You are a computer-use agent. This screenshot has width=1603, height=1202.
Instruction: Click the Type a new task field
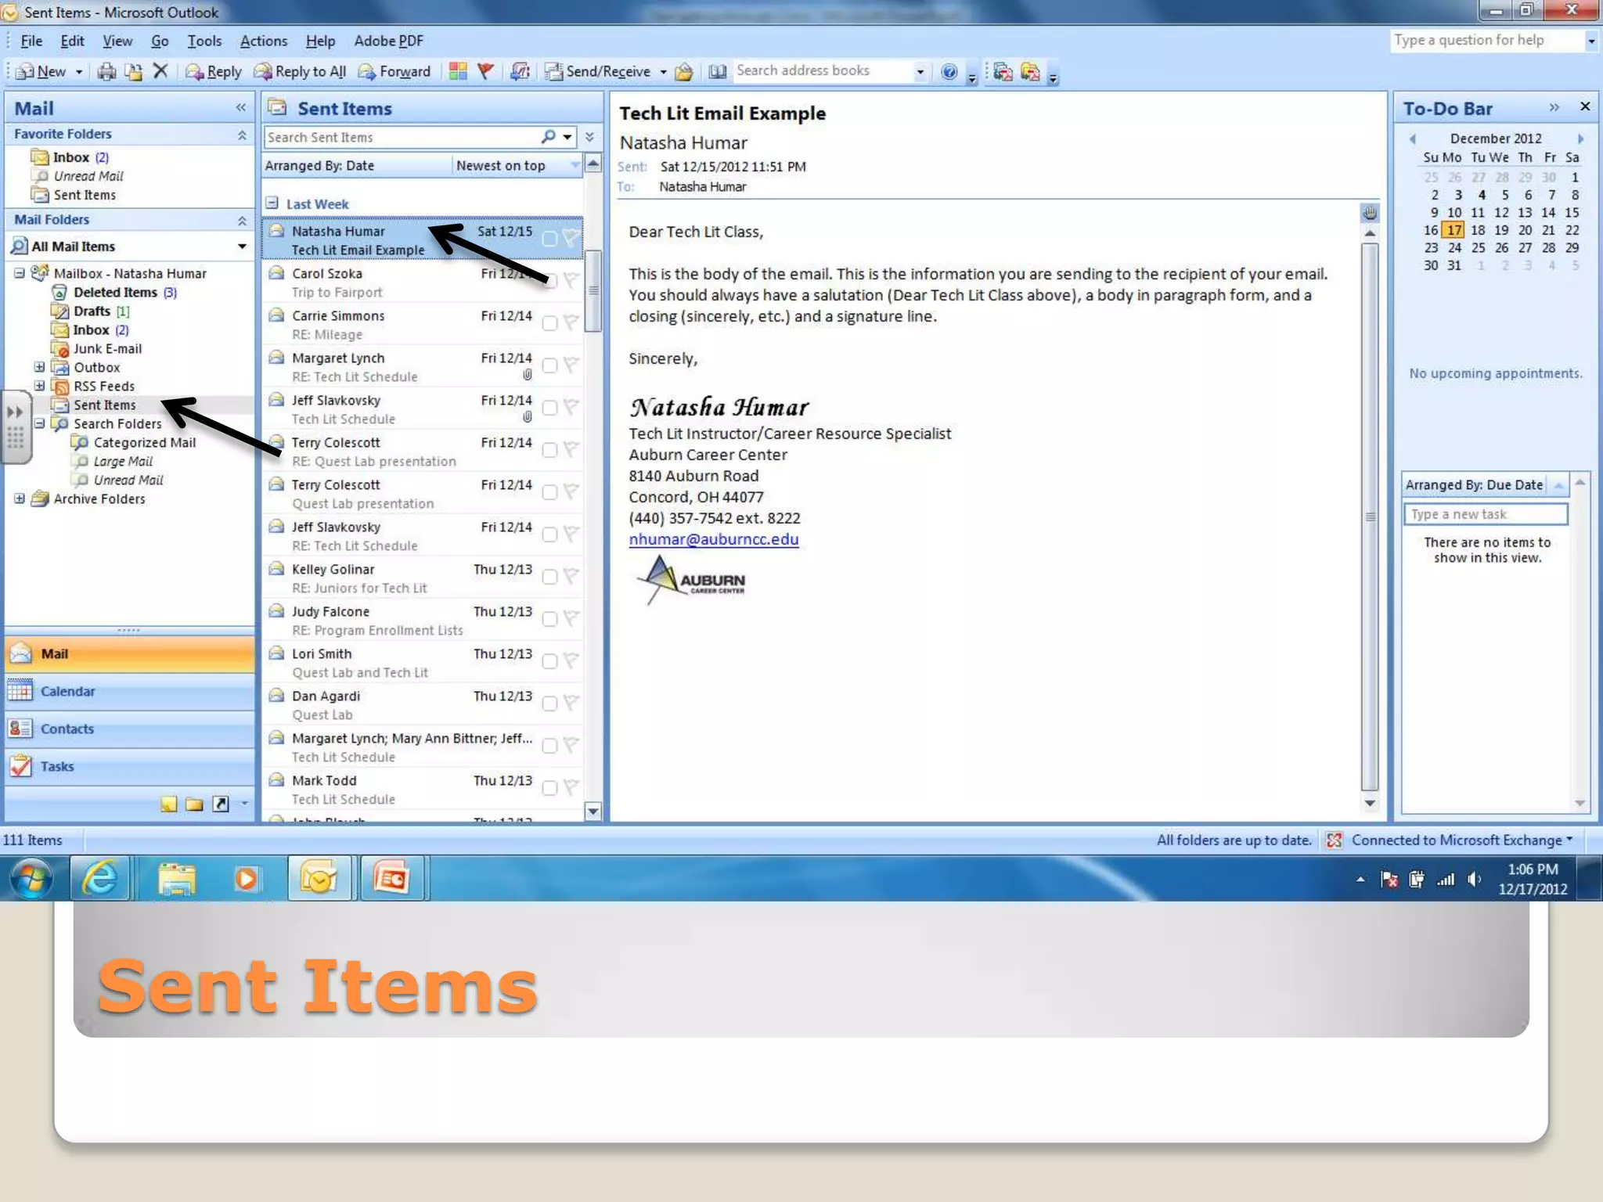pos(1486,514)
